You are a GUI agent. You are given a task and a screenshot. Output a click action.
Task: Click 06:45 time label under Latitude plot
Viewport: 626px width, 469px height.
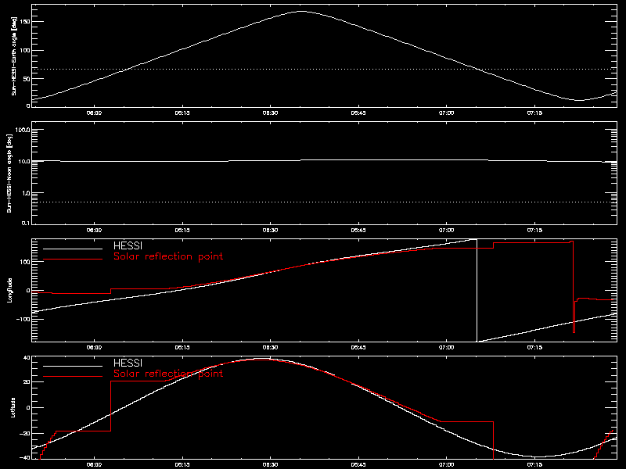[x=358, y=464]
